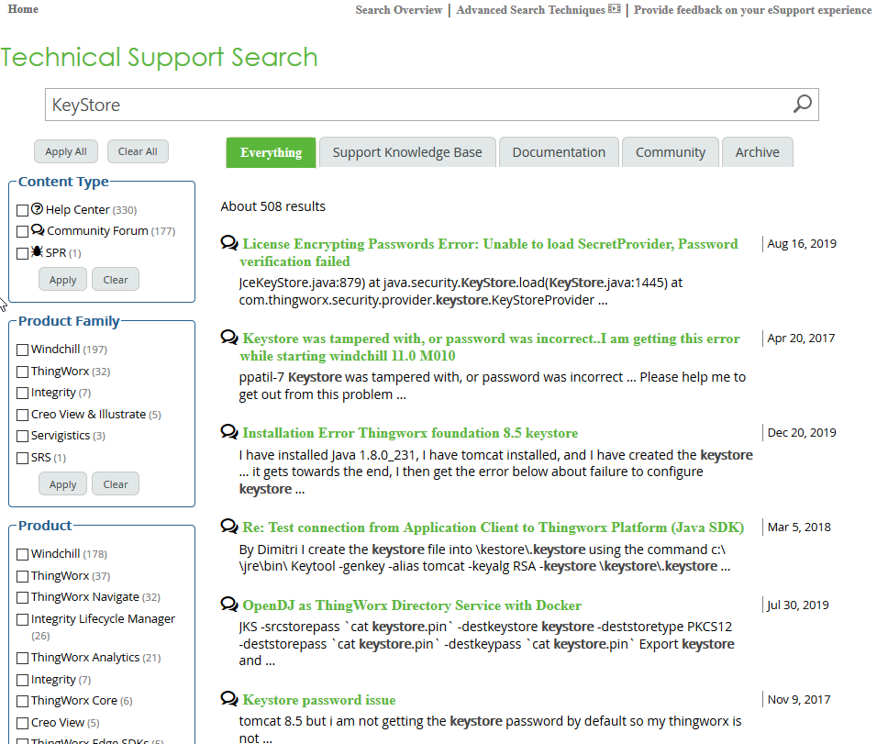Click the forum icon beside the OpenDJ ThingWorx result

[228, 602]
